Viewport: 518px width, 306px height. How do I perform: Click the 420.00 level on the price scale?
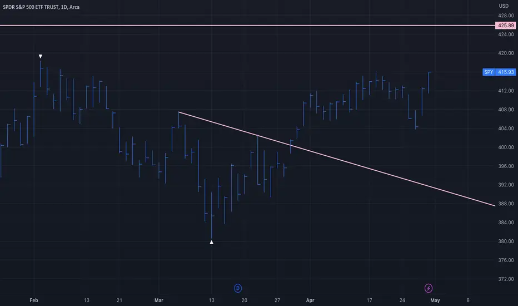coord(506,53)
